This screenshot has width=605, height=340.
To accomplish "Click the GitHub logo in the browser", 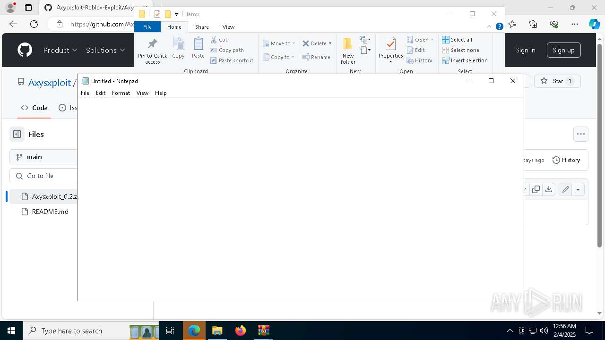I will (25, 50).
